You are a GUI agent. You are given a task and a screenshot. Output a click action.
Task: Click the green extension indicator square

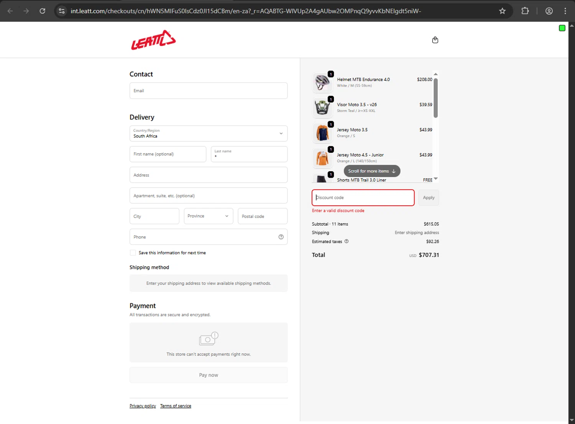(562, 28)
